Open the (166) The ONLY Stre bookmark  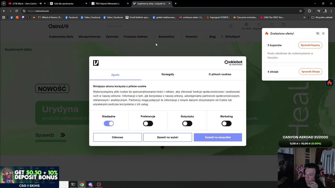[272, 17]
